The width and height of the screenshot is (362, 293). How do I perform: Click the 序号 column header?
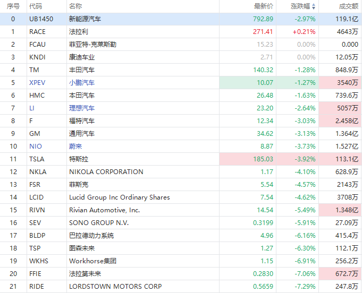(13, 6)
